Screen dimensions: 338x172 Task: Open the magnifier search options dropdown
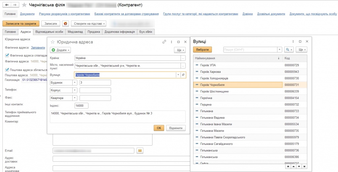(289, 50)
